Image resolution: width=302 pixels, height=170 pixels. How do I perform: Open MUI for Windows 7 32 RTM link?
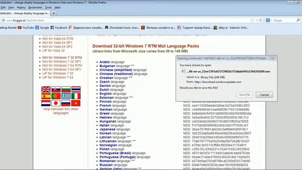(x=62, y=58)
